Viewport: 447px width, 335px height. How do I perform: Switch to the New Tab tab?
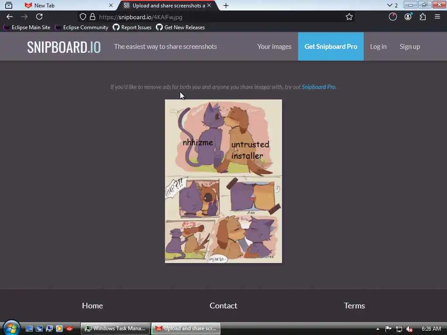coord(69,5)
